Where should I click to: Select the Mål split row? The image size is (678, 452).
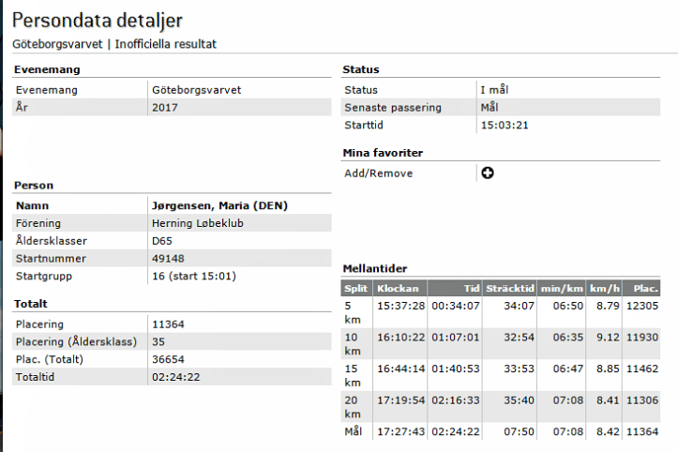click(x=506, y=431)
